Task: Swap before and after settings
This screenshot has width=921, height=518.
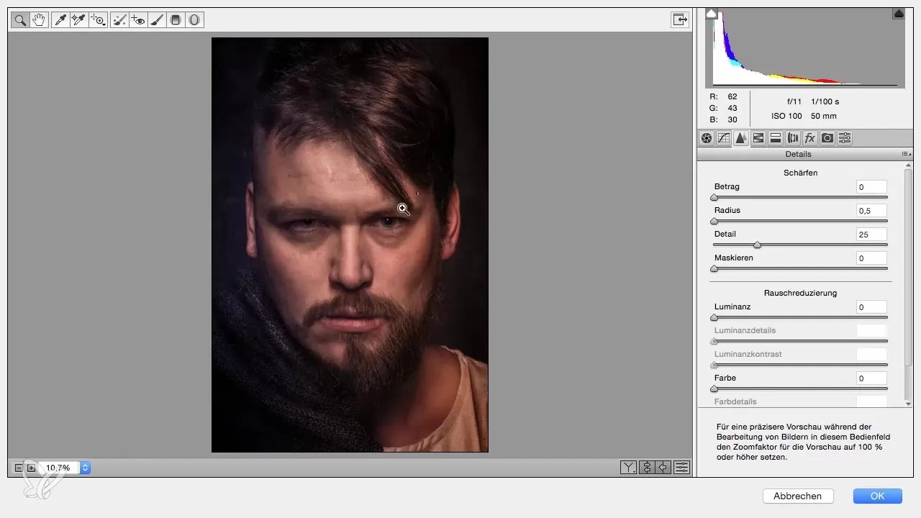Action: point(646,468)
